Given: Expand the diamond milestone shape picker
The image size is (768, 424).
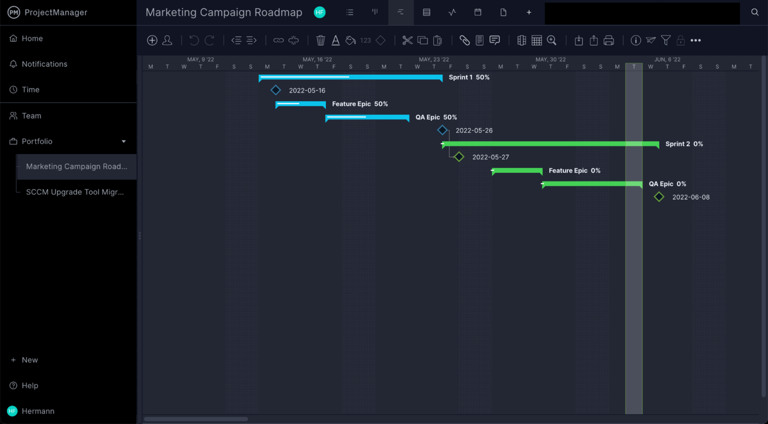Looking at the screenshot, I should [380, 40].
